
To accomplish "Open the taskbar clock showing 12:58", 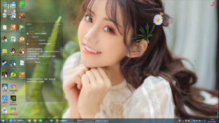I will pos(212,121).
